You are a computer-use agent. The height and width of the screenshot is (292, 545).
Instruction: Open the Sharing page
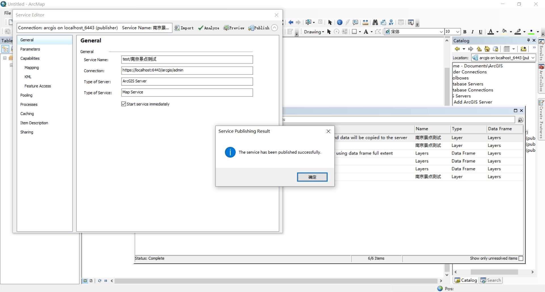(x=27, y=132)
